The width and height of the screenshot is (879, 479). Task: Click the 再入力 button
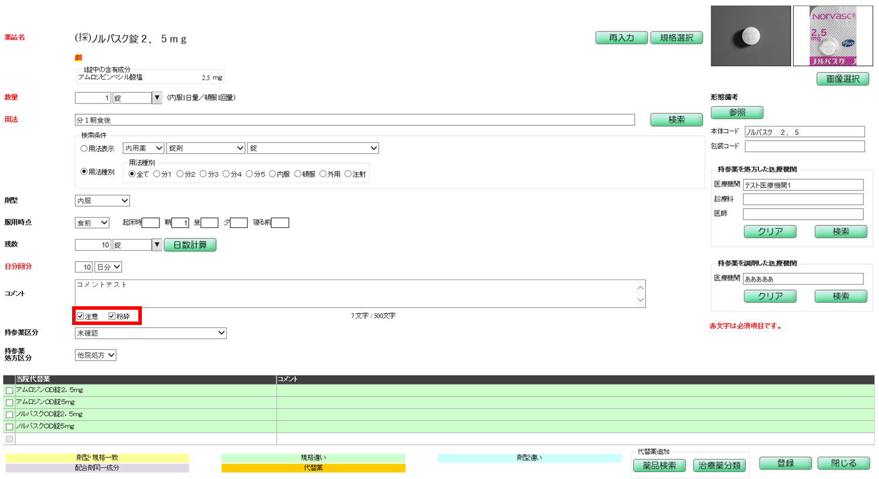click(621, 38)
